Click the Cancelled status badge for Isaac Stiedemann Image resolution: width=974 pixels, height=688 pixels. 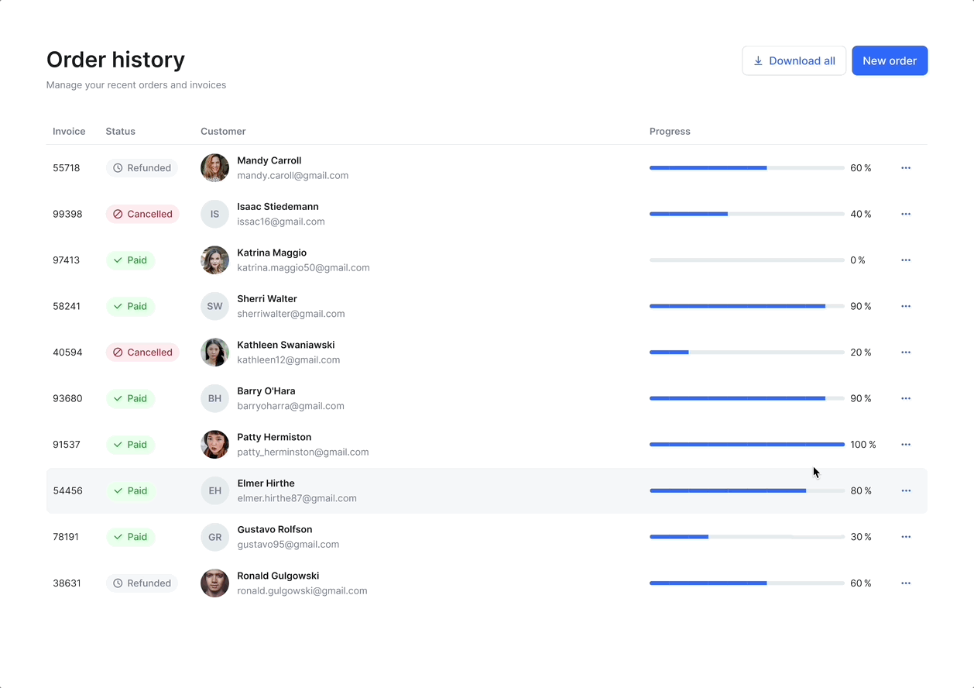click(x=142, y=214)
